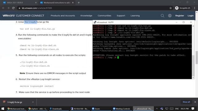The width and height of the screenshot is (198, 111).
Task: Open the Support menu
Action: (x=121, y=16)
